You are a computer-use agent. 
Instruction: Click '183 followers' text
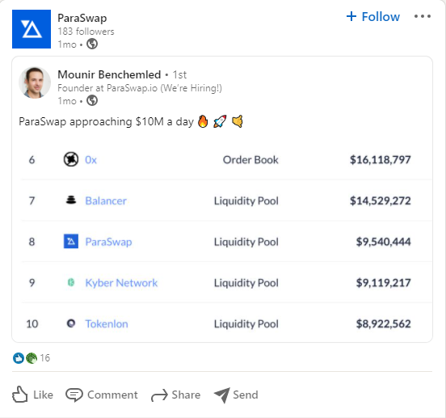point(86,32)
